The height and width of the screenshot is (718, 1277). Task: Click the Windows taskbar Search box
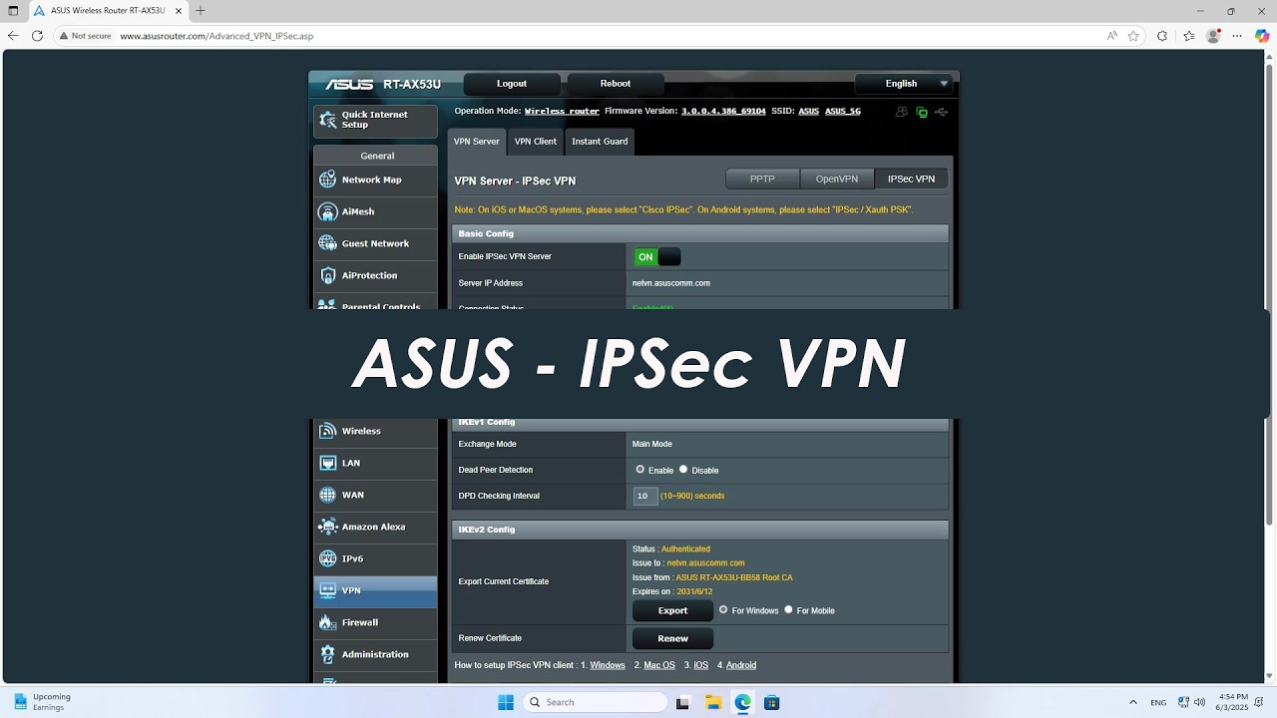click(x=596, y=702)
